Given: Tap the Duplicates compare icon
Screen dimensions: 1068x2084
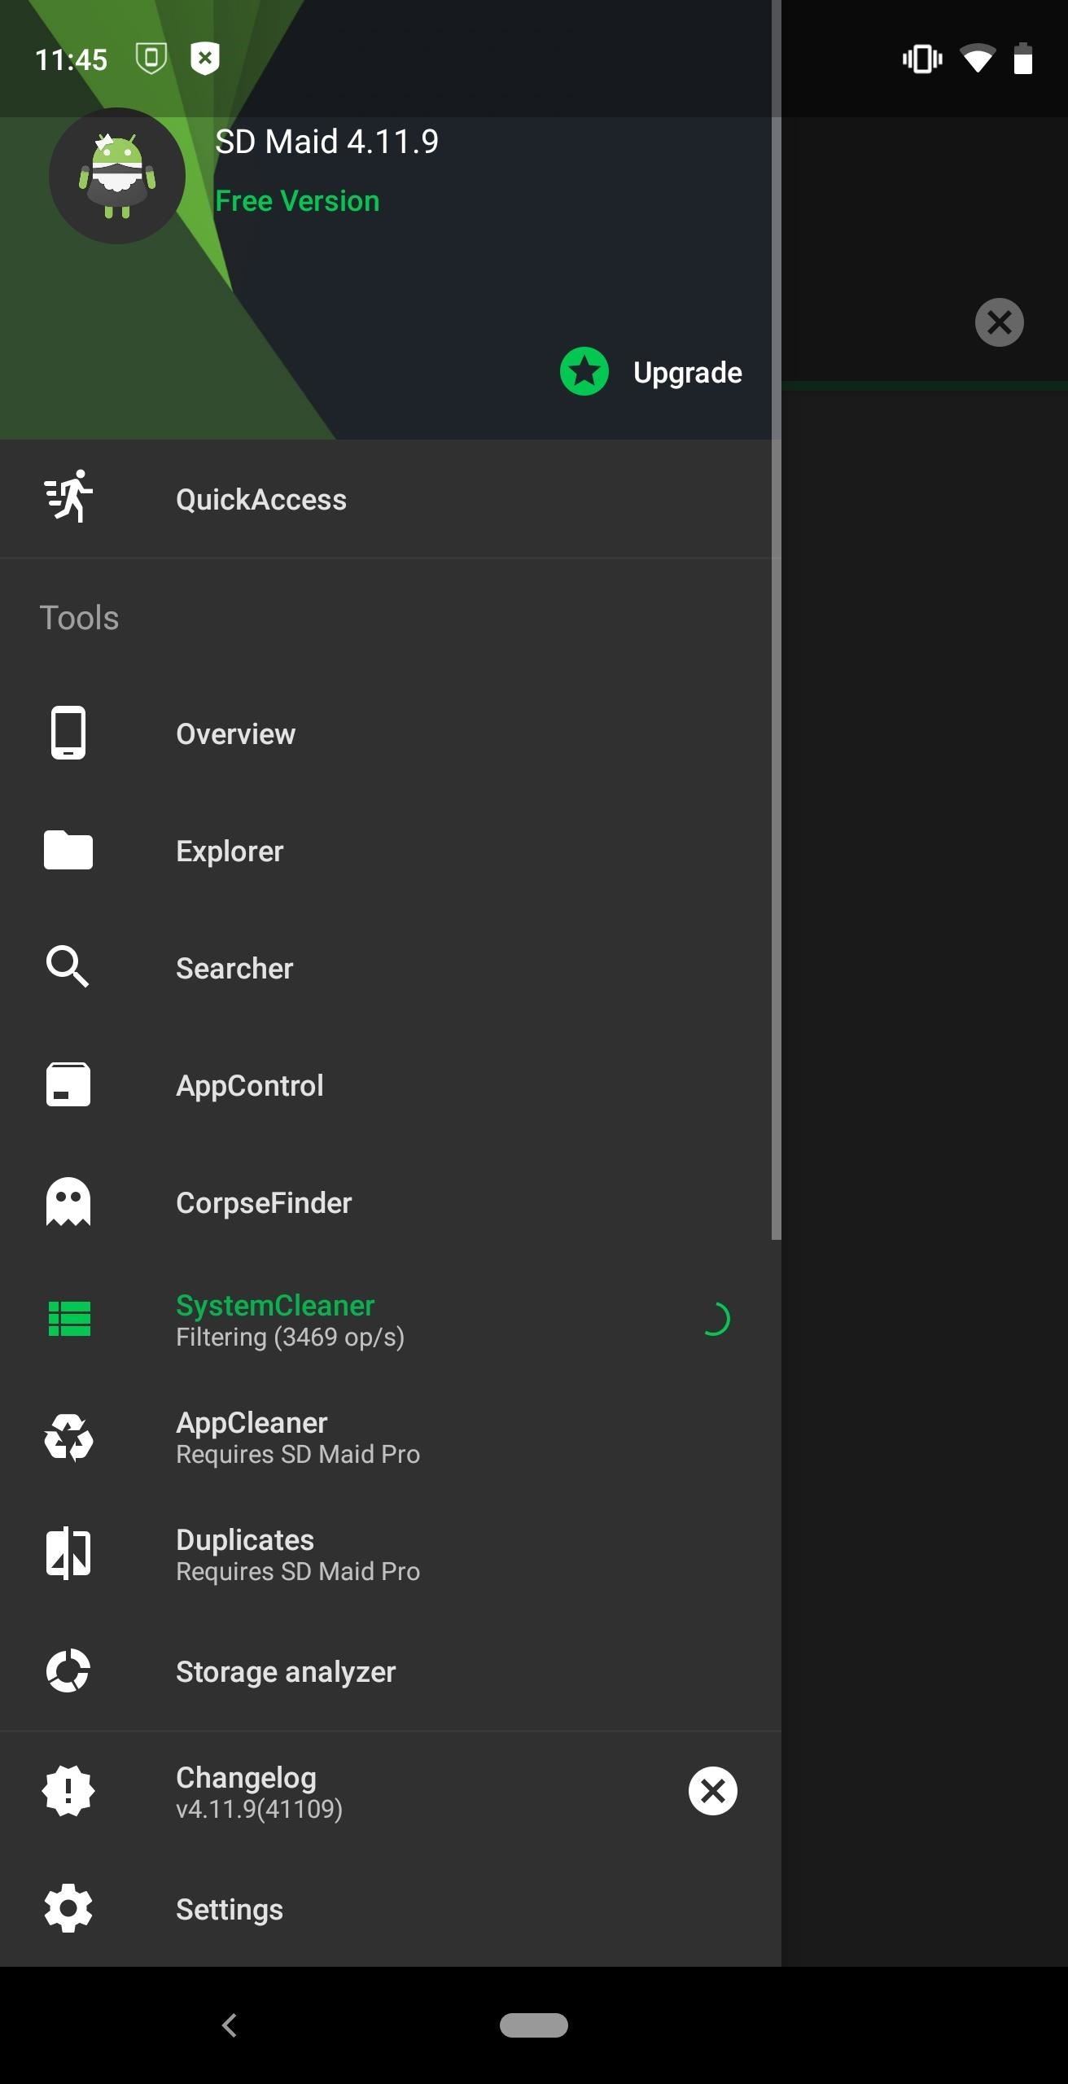Looking at the screenshot, I should 68,1553.
